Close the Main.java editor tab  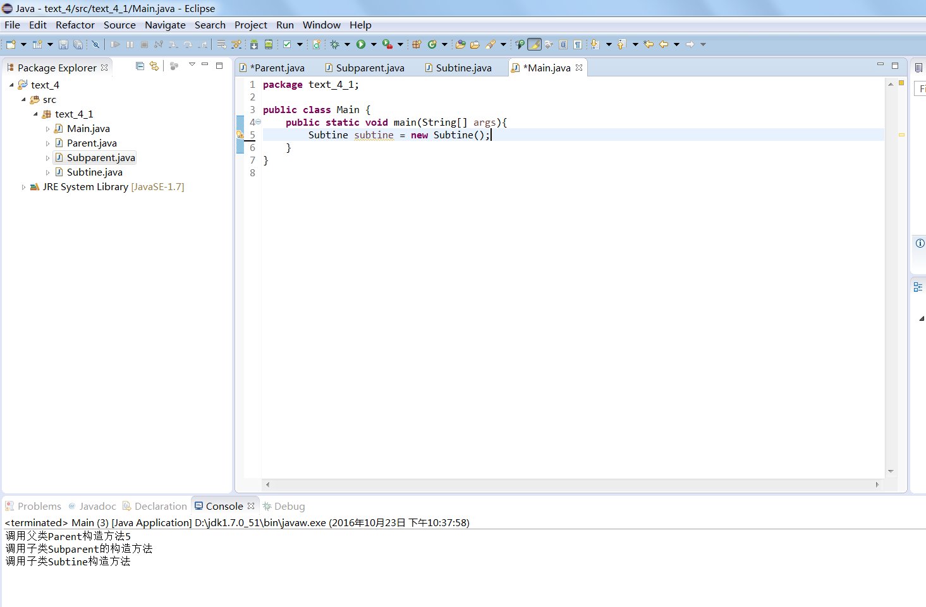(579, 68)
